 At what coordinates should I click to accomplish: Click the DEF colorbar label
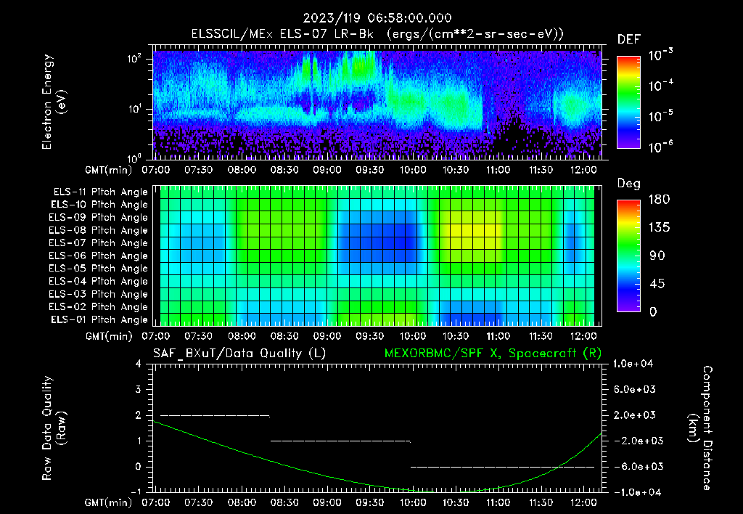click(x=629, y=39)
